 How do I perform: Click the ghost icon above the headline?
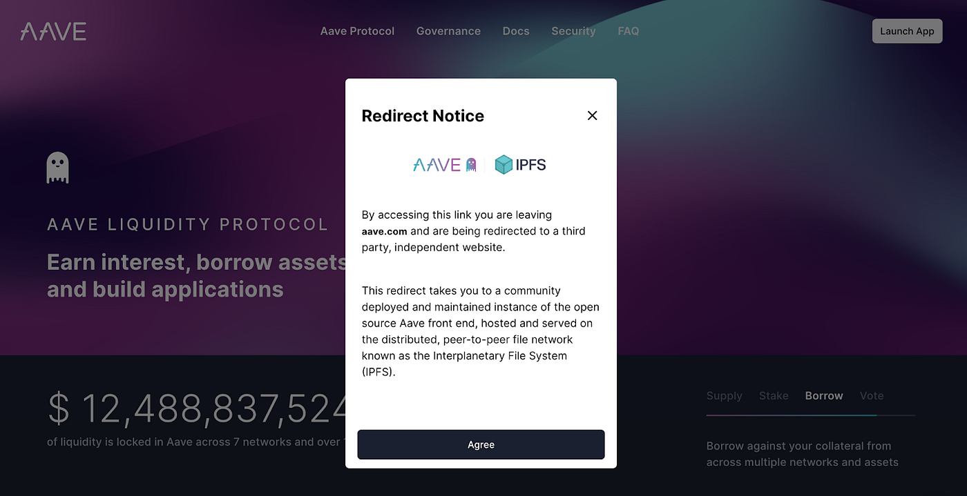point(57,166)
